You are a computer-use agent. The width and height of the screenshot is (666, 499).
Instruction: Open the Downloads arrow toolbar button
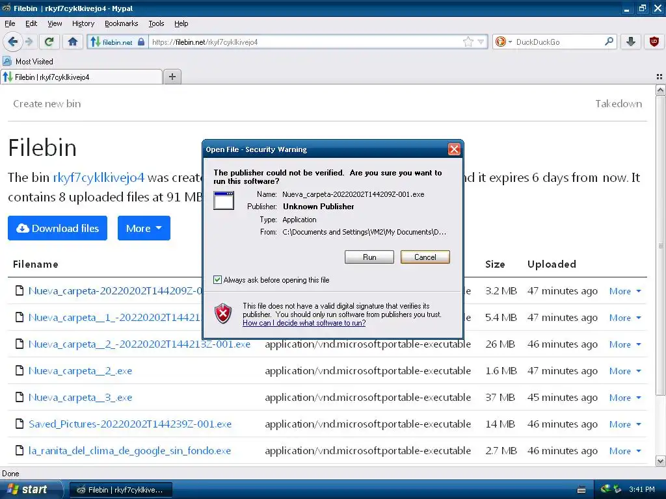pos(631,42)
